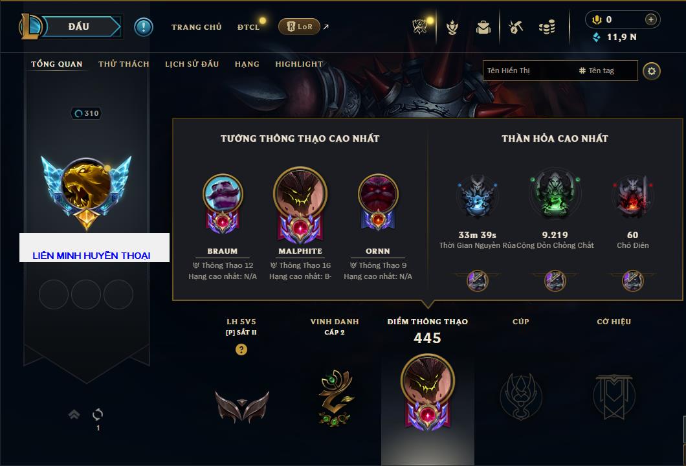Image resolution: width=686 pixels, height=466 pixels.
Task: Switch to the LỊCH SỬ ĐẤU tab
Action: click(192, 64)
